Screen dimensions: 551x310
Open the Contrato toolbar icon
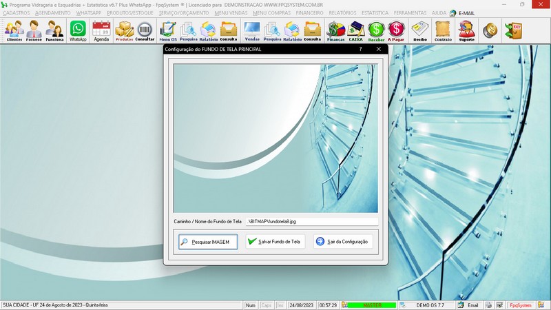443,31
